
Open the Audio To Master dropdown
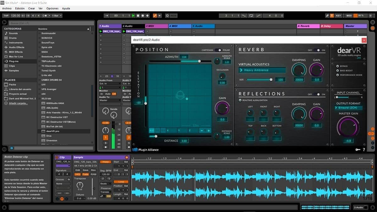(110, 100)
